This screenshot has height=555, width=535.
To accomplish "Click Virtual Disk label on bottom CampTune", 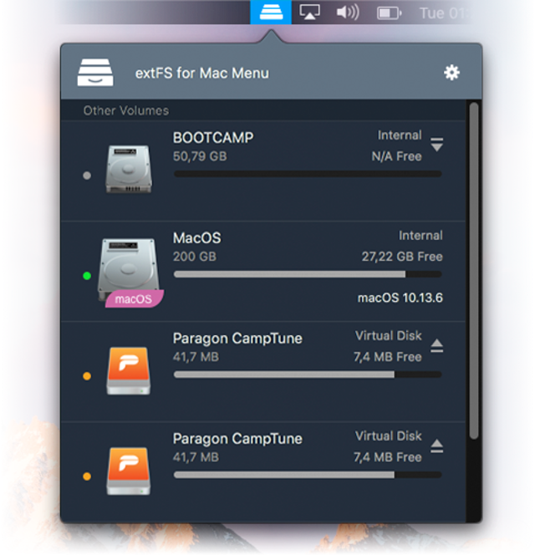I will (389, 436).
